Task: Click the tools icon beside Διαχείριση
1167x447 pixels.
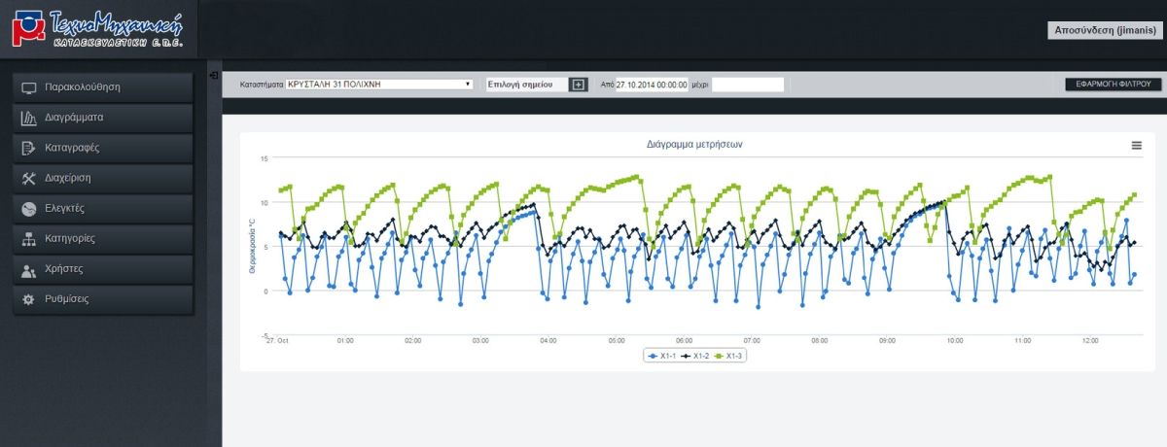Action: click(x=28, y=178)
